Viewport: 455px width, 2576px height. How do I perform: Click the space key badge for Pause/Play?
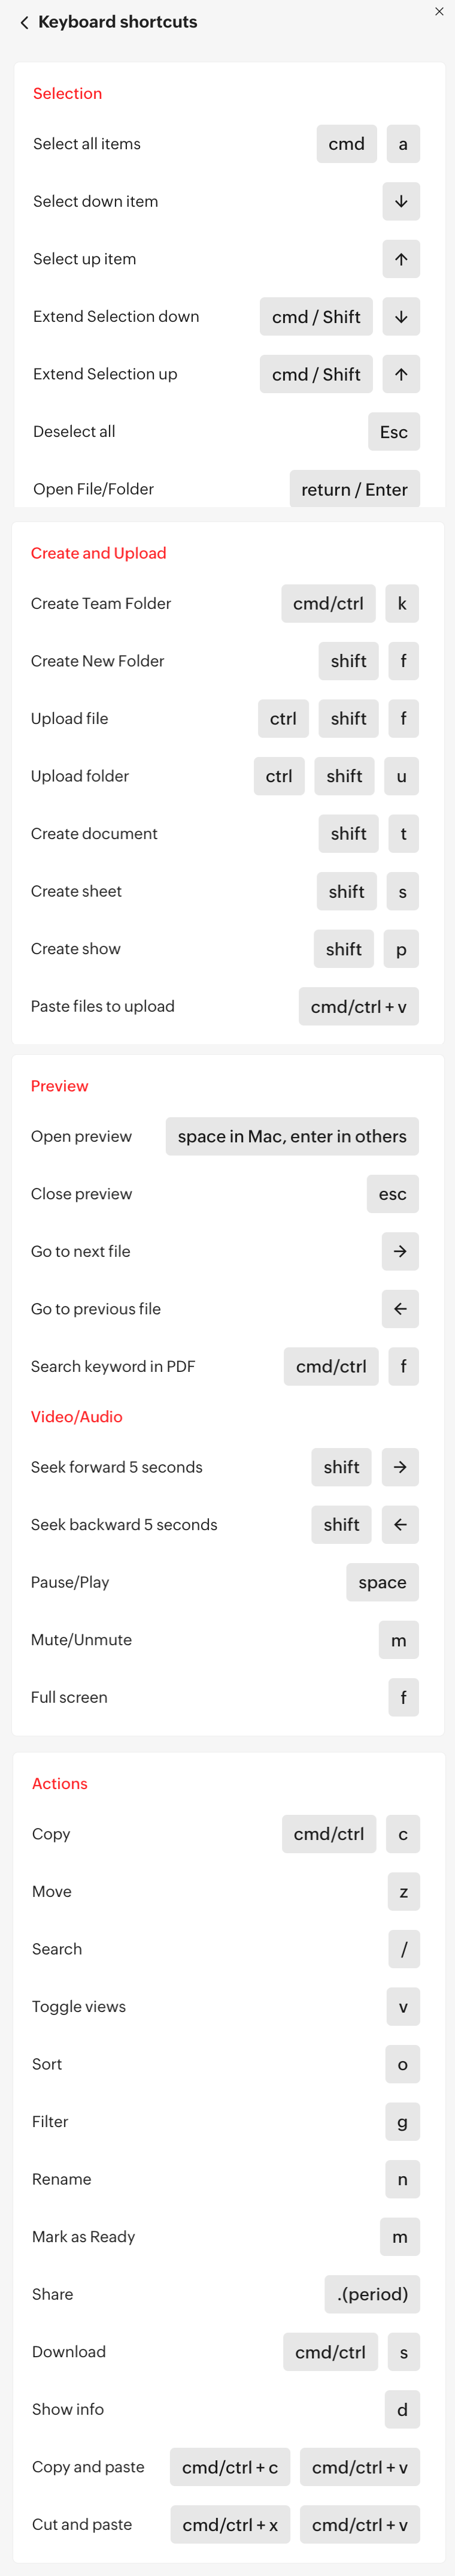coord(382,1582)
